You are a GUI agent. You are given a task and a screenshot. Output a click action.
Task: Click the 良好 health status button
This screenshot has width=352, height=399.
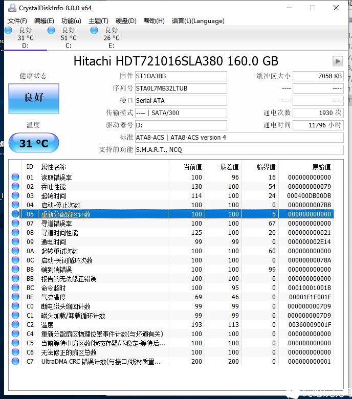coord(34,99)
